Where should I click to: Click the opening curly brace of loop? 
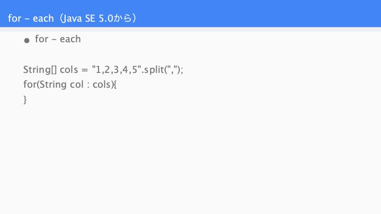point(115,85)
